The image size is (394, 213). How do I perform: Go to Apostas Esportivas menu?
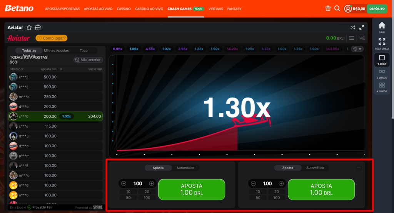click(x=62, y=9)
